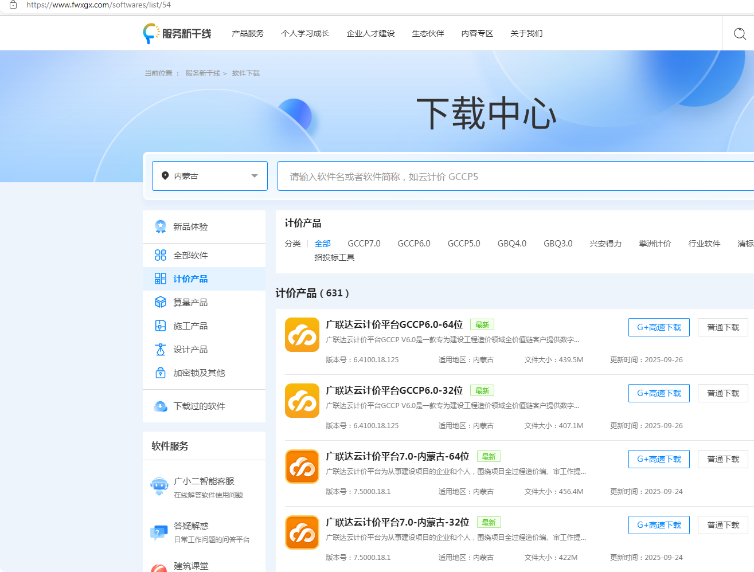Viewport: 754px width, 572px height.
Task: Click G+高速下载 for GCCP6.0-64位
Action: click(659, 327)
